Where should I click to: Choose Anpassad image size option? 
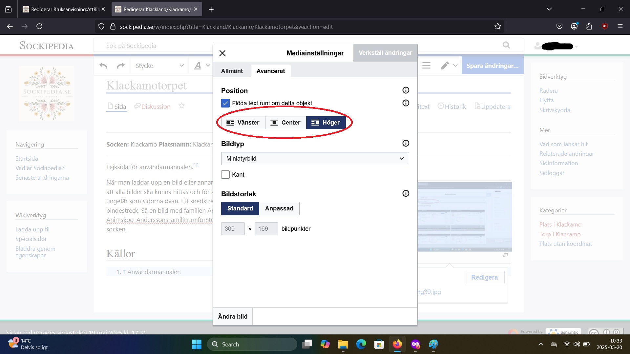pos(279,208)
